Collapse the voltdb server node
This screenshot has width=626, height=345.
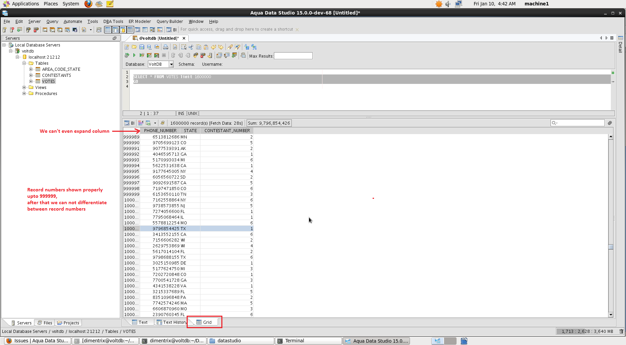[11, 51]
